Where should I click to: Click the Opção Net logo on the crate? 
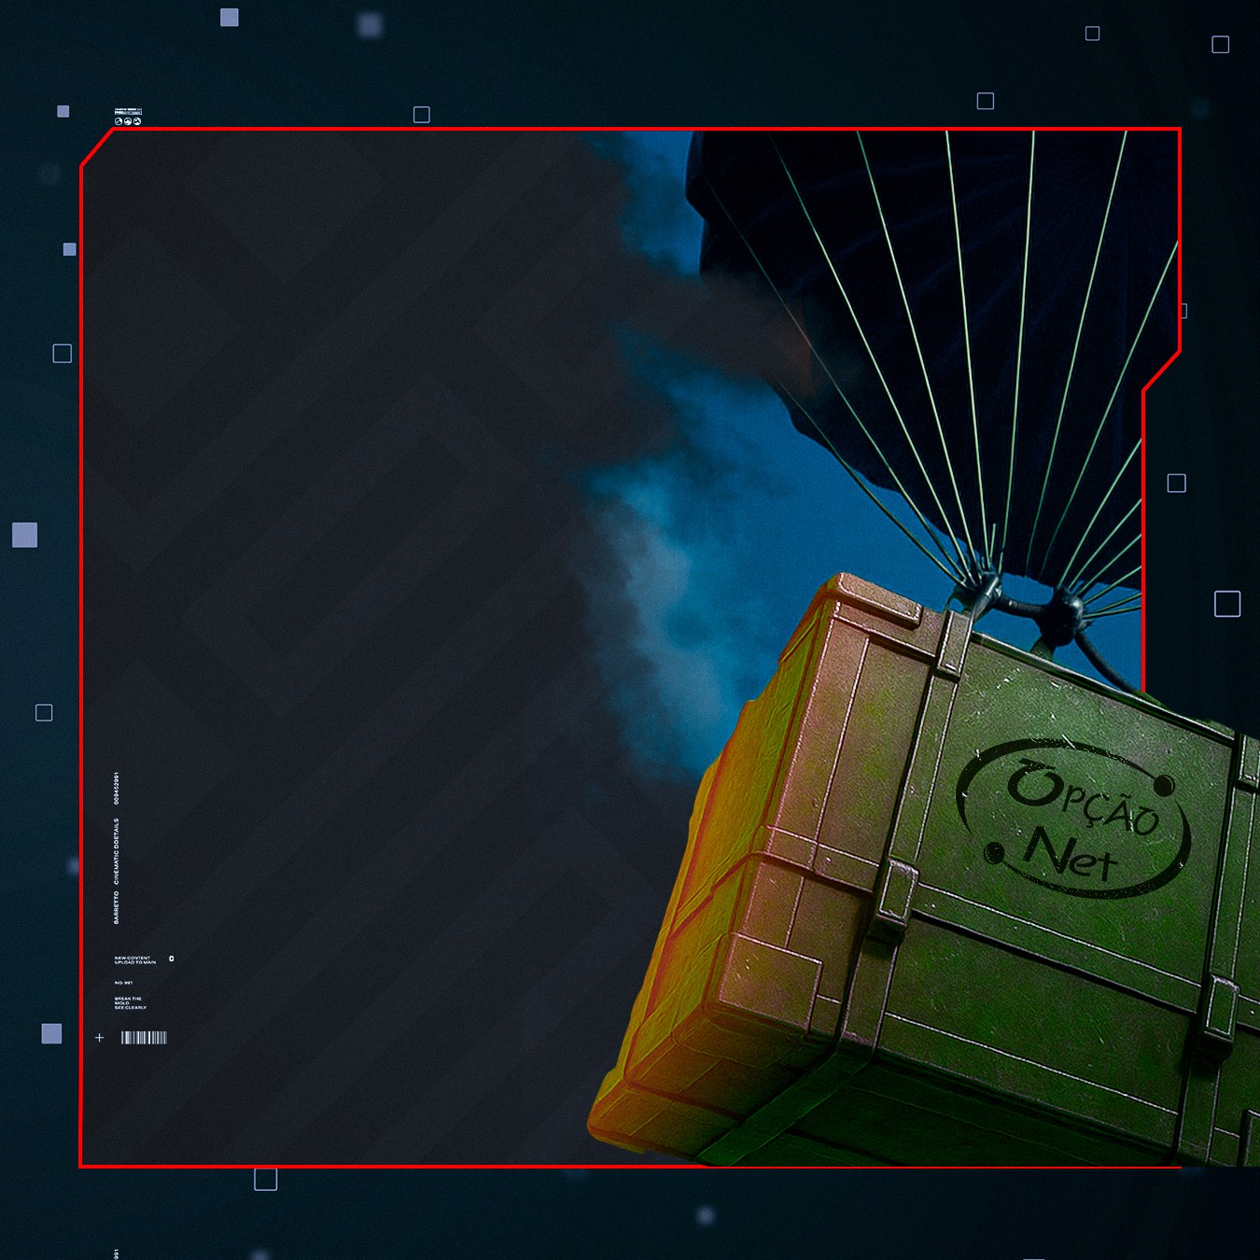coord(1073,818)
